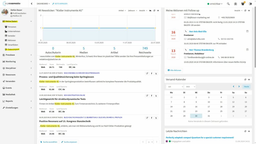Open the month dropdown showing Juli

[x=175, y=86]
